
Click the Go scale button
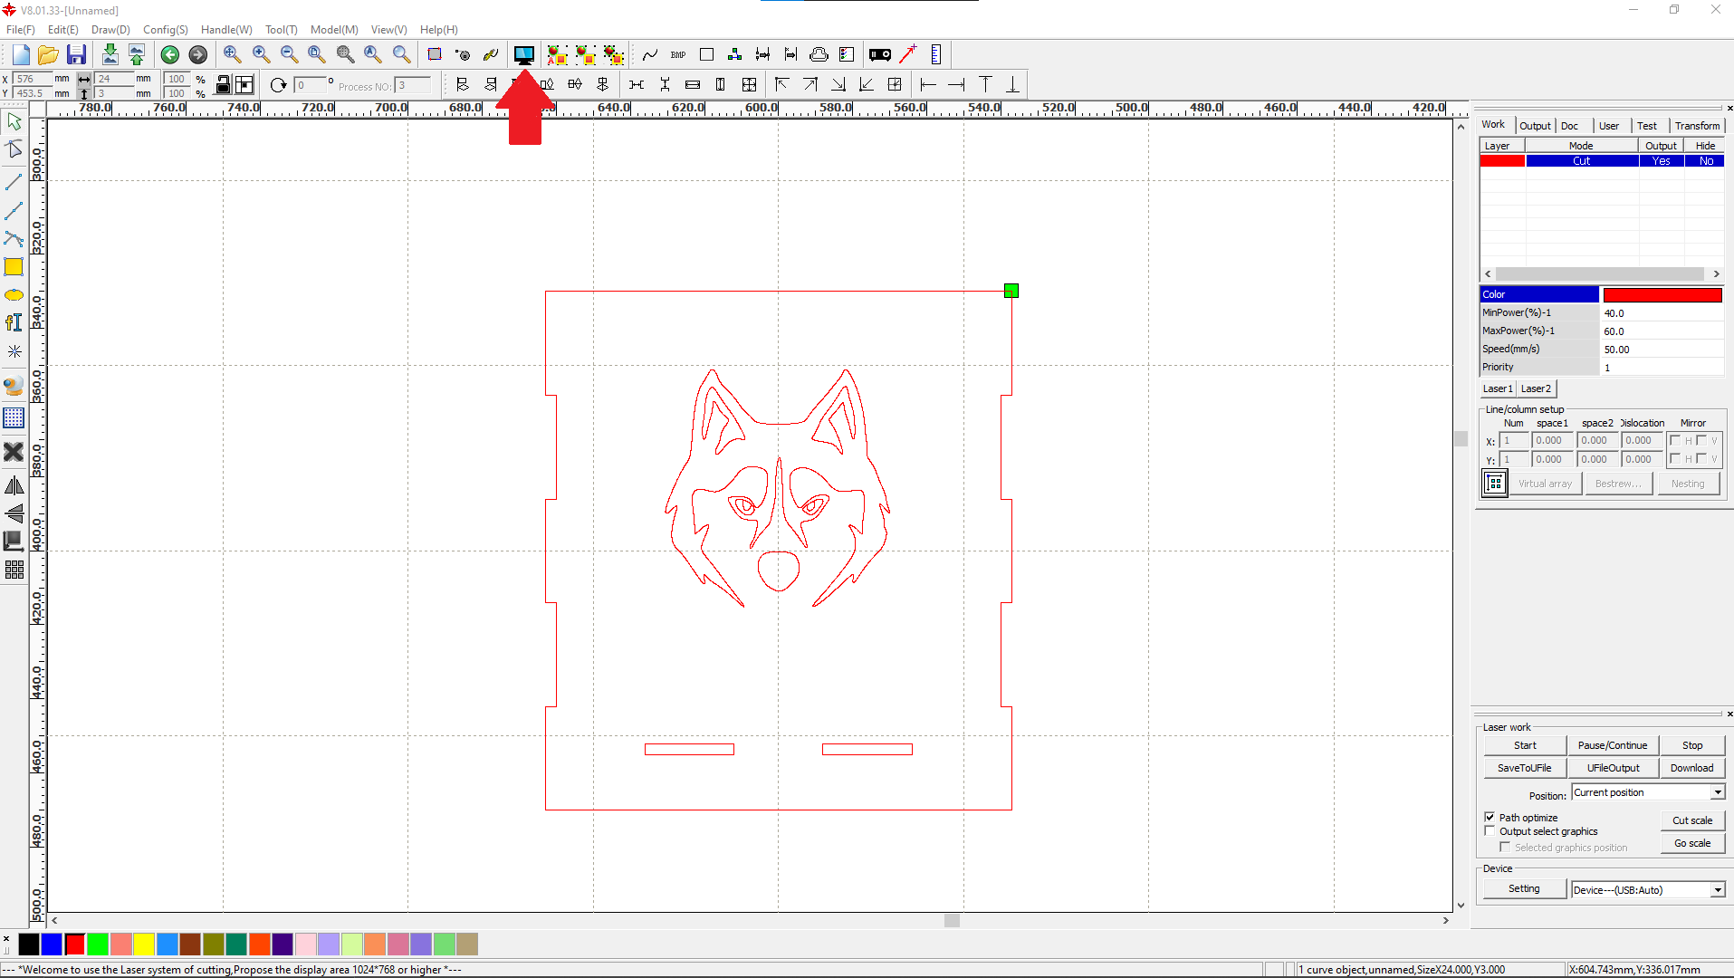tap(1692, 843)
